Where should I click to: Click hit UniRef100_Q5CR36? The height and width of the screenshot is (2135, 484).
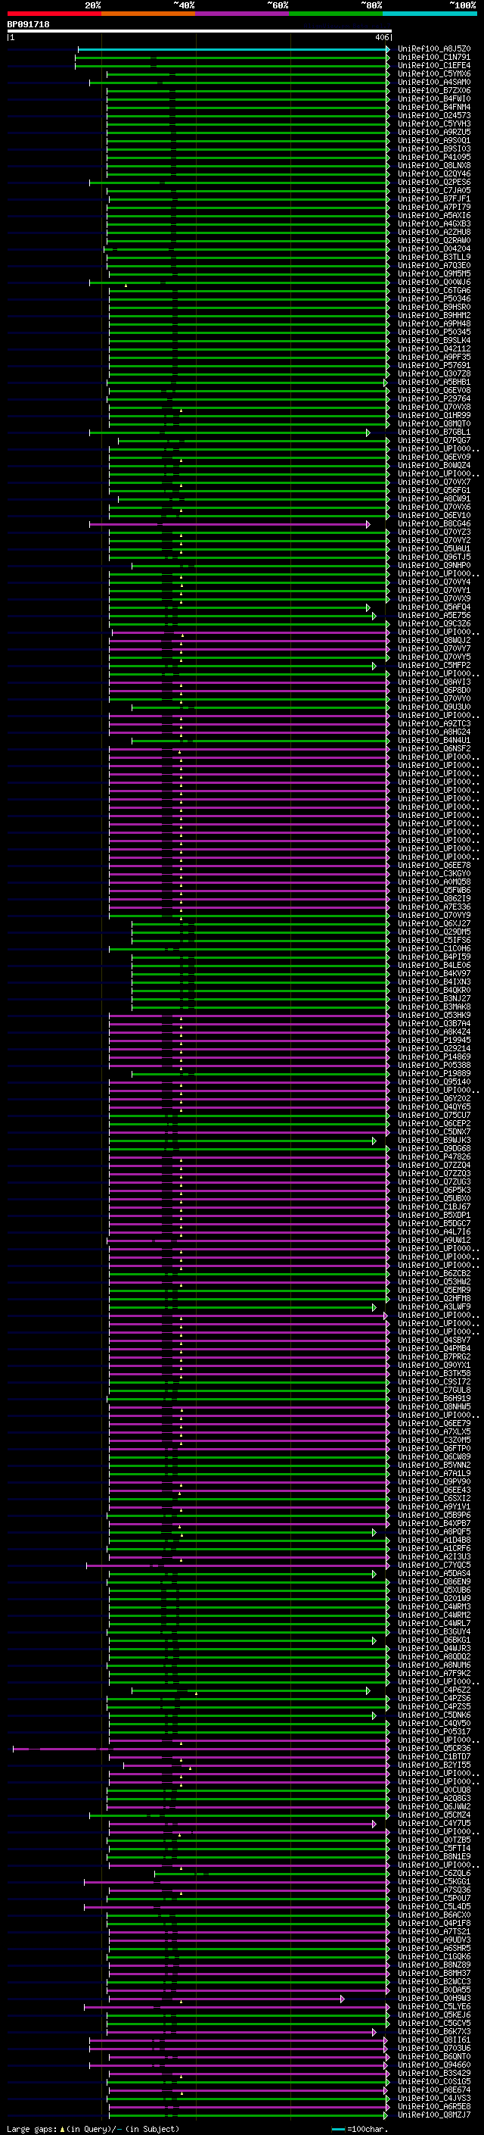click(x=434, y=1749)
